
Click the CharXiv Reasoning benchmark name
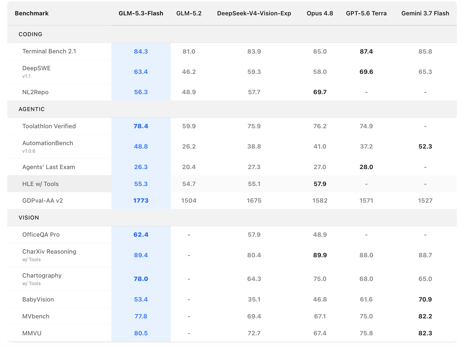[x=49, y=252]
